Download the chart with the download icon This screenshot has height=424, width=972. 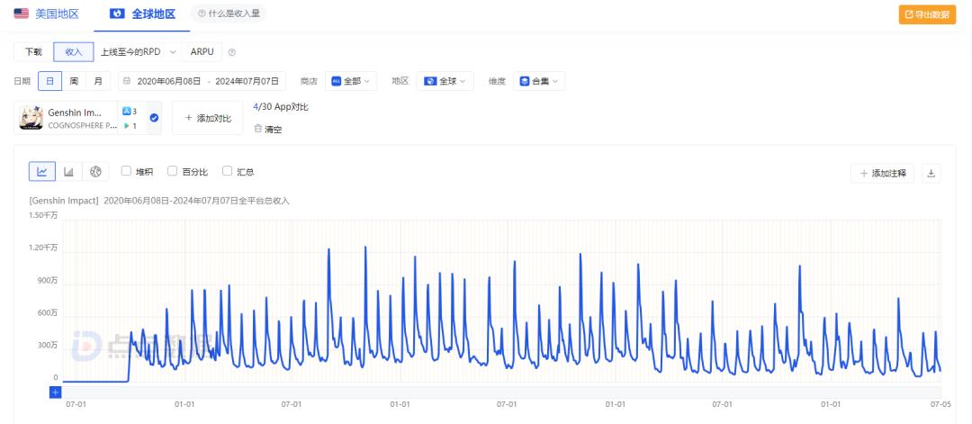[x=931, y=174]
